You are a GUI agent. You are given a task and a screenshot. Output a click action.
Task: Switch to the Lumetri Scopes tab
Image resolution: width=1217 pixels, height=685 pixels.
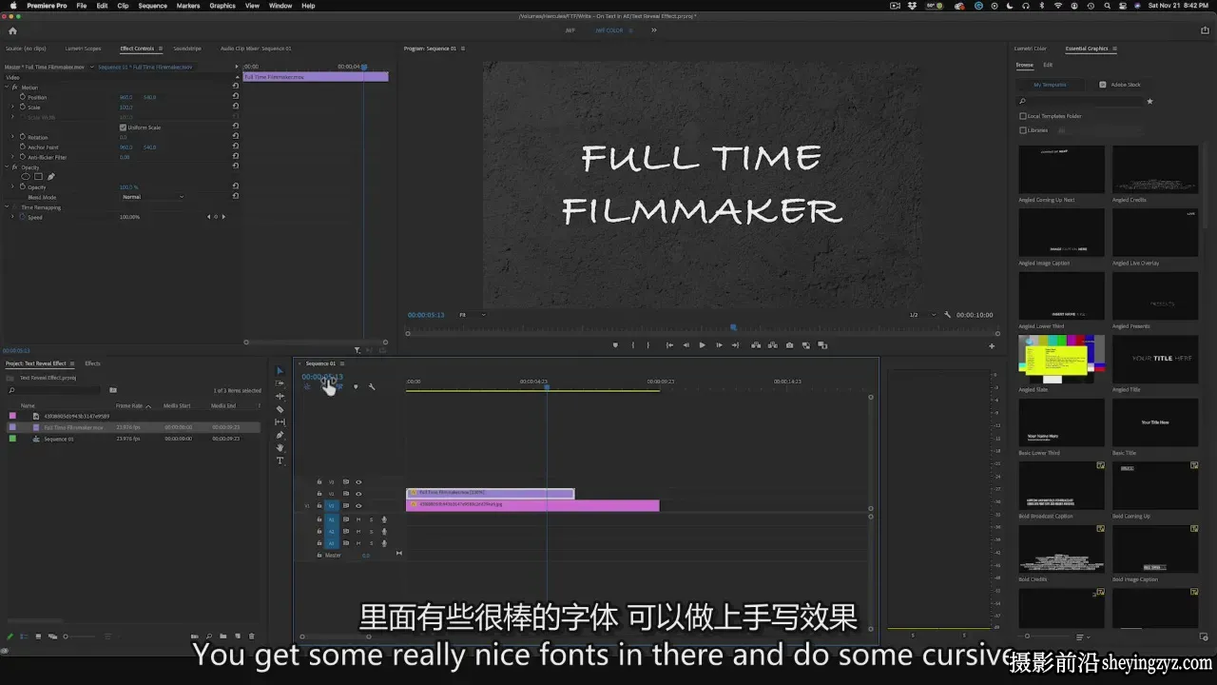[x=83, y=49]
